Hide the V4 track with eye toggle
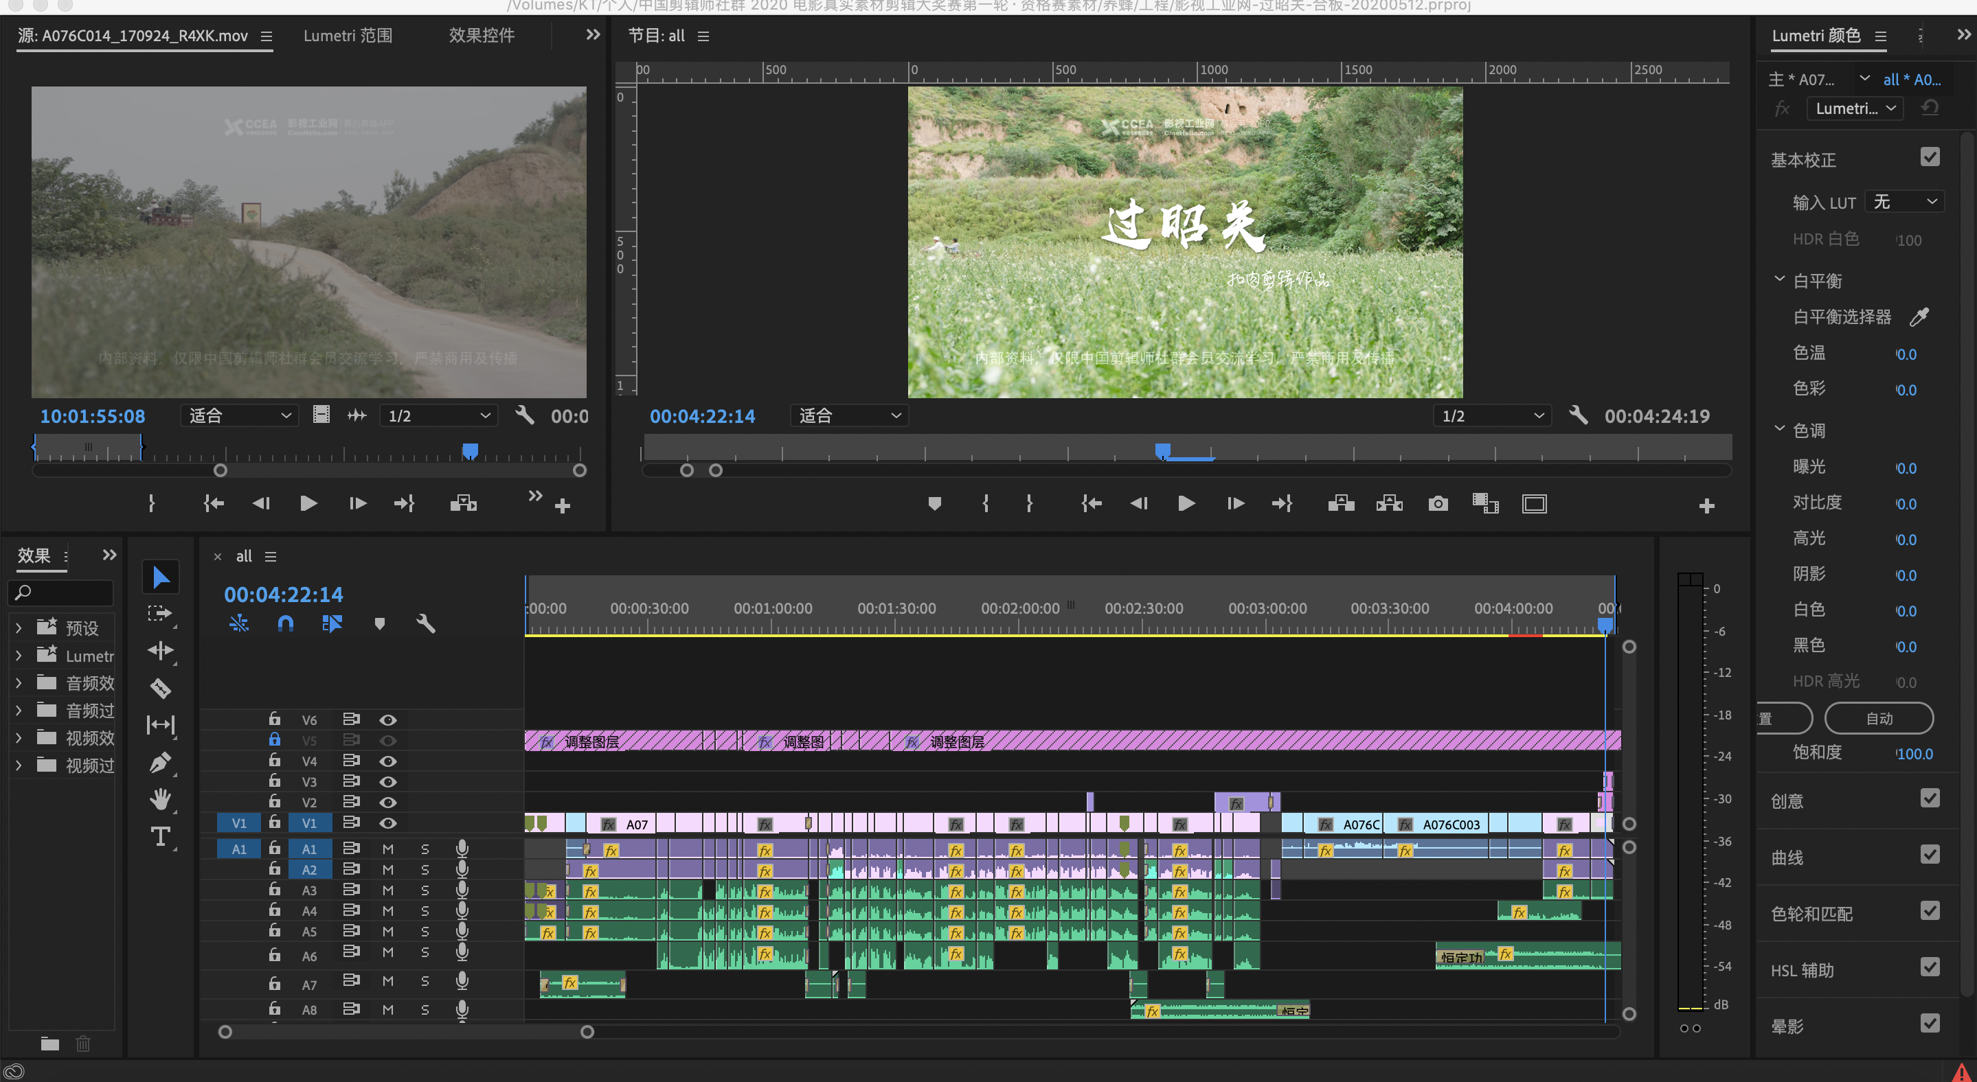This screenshot has width=1977, height=1082. [x=388, y=761]
